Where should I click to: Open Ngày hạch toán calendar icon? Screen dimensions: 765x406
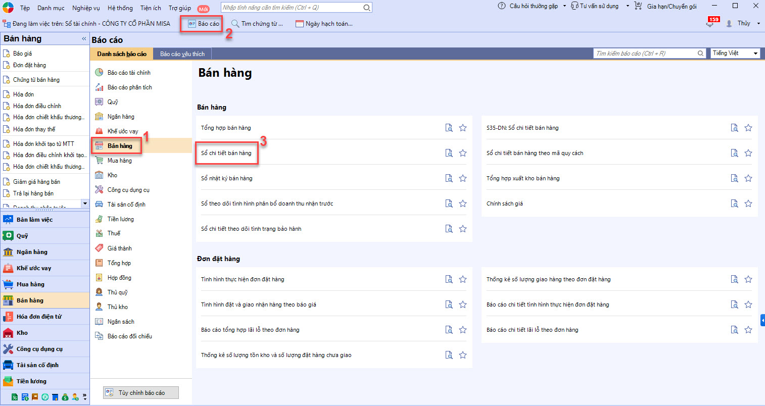click(x=300, y=24)
